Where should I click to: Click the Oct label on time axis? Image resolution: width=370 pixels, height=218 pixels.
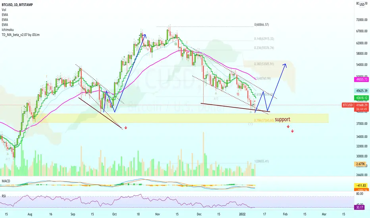[x=114, y=214]
